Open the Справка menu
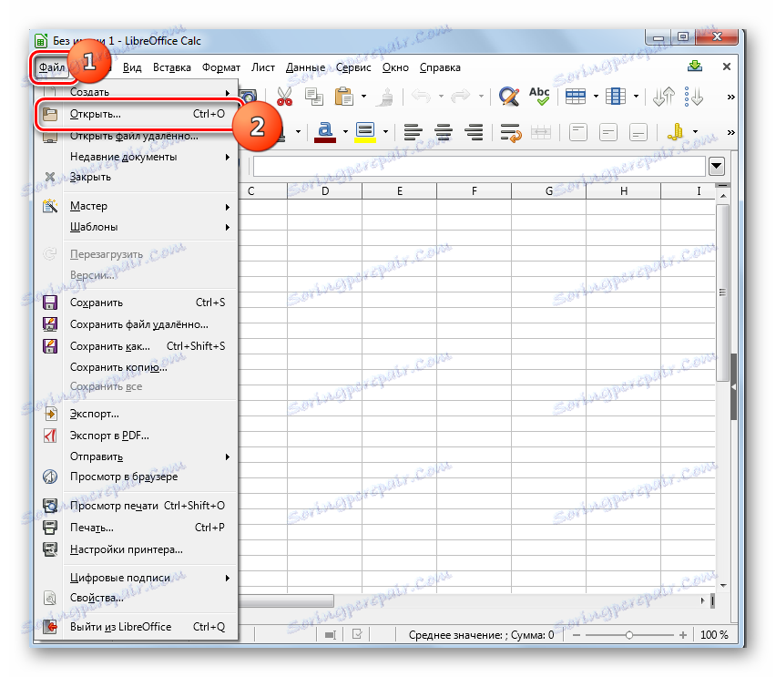This screenshot has width=776, height=677. [440, 67]
